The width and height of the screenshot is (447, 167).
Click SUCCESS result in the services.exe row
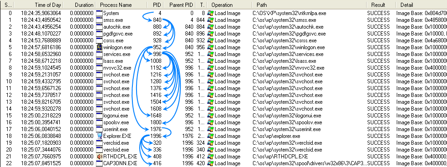point(379,54)
